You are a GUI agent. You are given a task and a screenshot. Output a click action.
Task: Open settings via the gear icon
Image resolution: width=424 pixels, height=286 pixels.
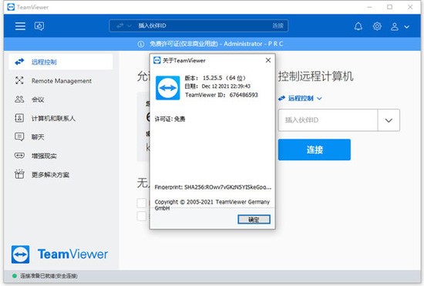point(377,26)
